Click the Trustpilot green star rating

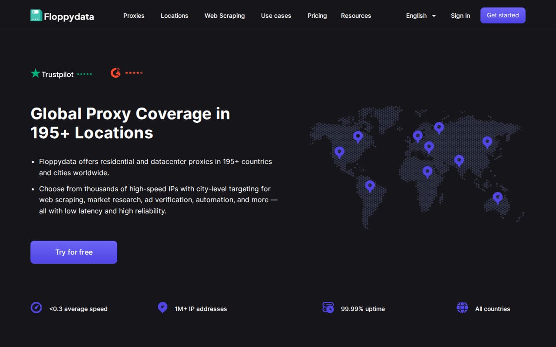click(x=84, y=74)
